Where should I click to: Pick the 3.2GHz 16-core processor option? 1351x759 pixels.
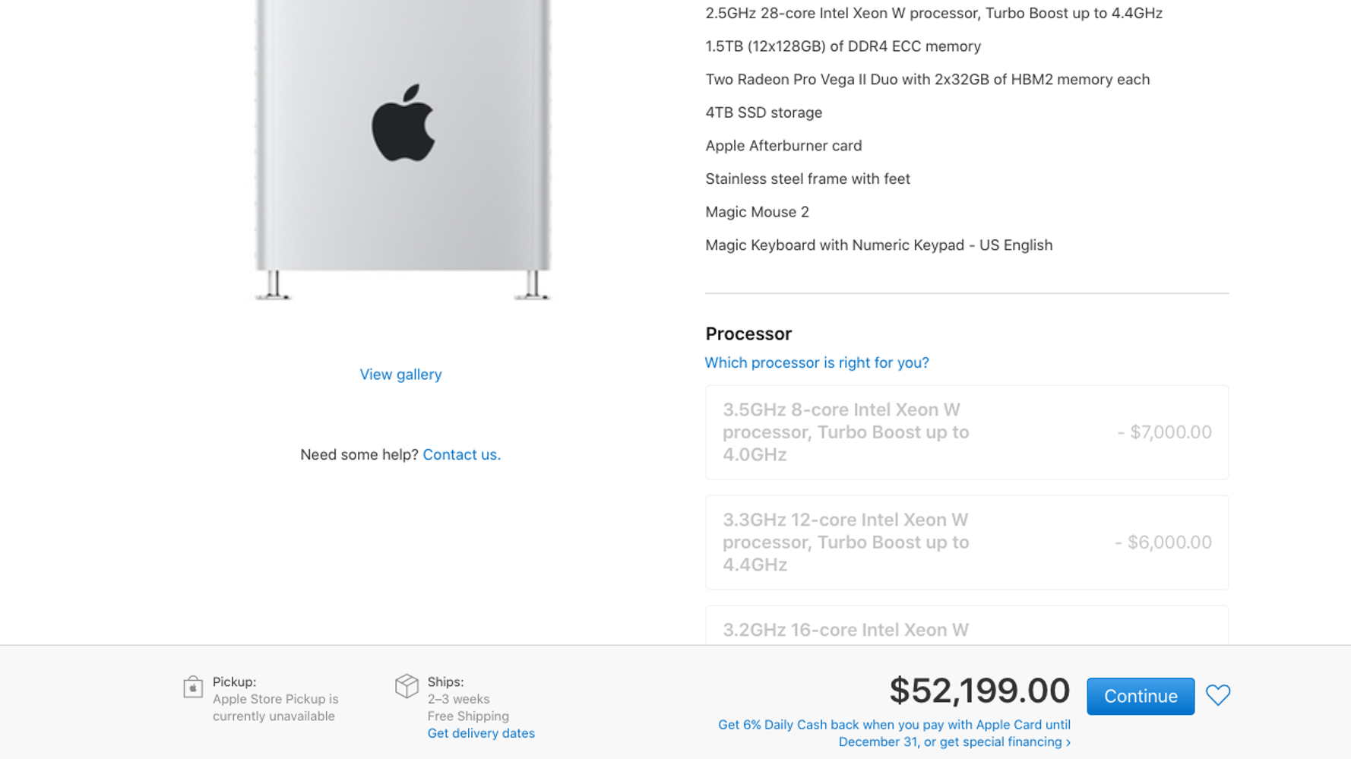click(966, 628)
